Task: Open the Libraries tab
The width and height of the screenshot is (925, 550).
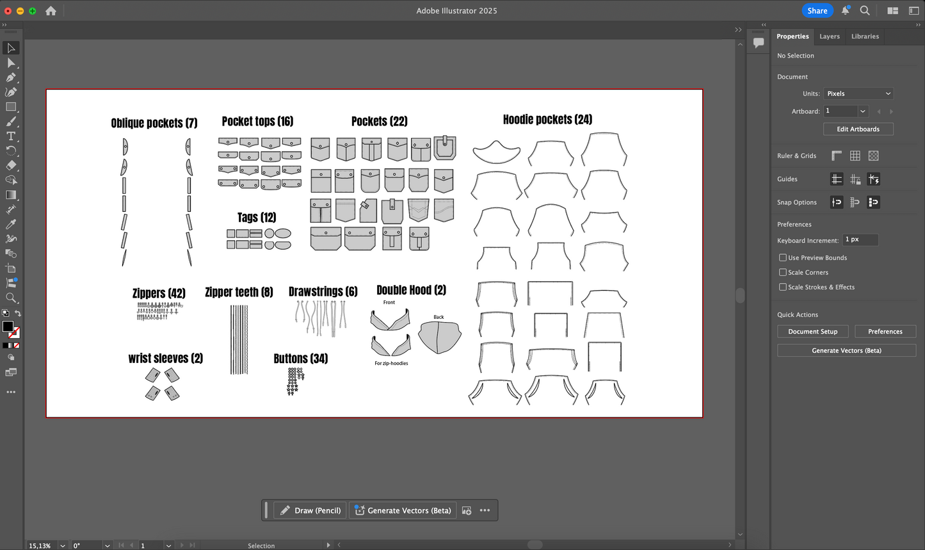Action: coord(865,36)
